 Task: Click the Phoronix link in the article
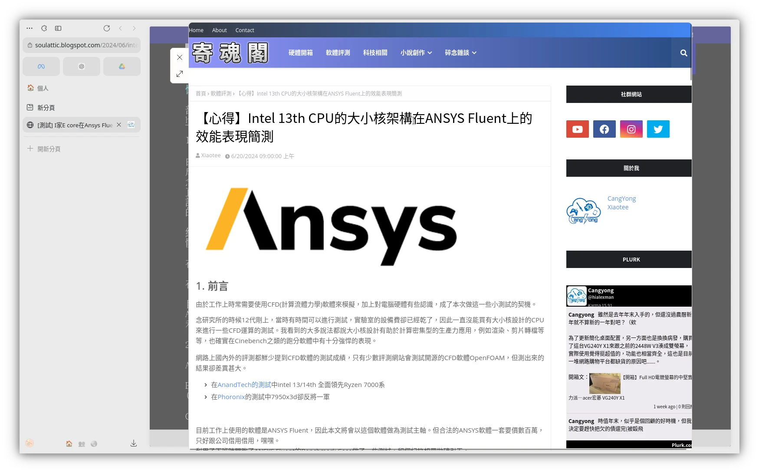point(231,397)
